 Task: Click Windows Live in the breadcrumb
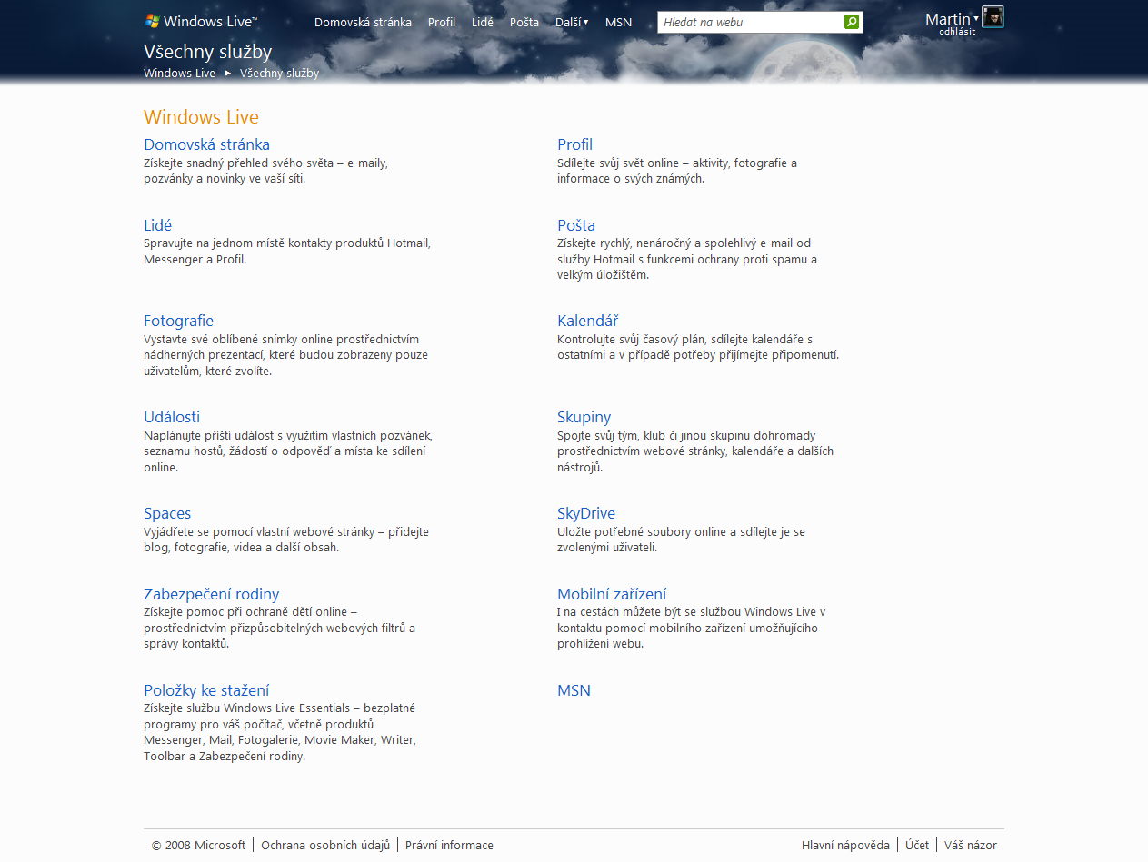[x=179, y=74]
